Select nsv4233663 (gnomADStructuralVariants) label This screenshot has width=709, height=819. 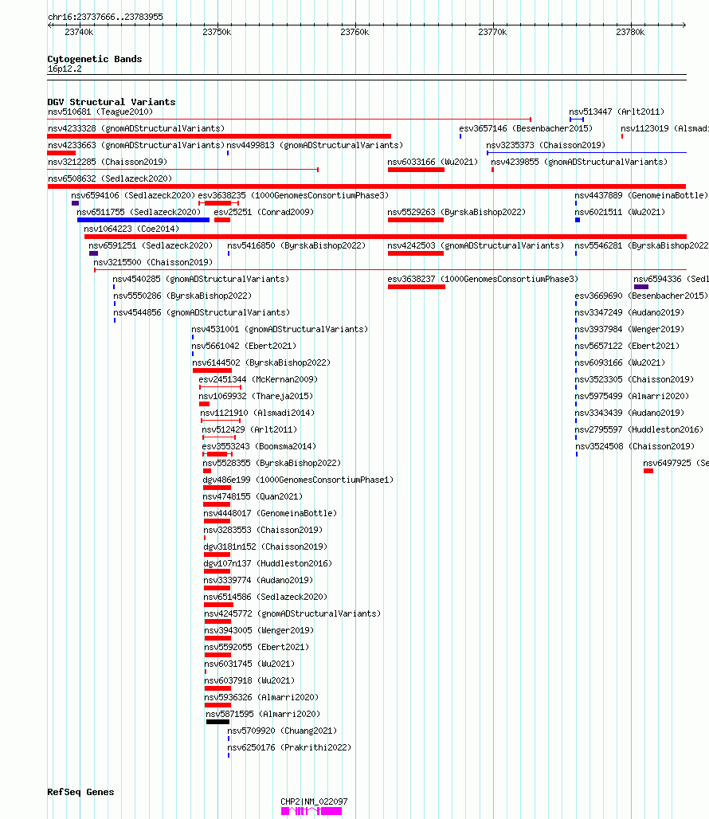[x=136, y=145]
